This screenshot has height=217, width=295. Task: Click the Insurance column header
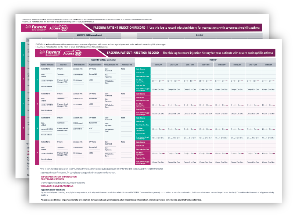(64, 65)
